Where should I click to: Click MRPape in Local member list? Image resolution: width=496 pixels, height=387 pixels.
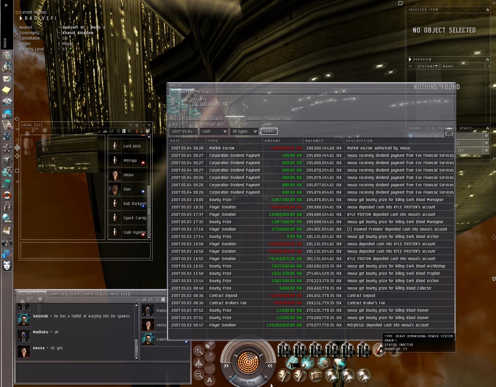coord(127,160)
